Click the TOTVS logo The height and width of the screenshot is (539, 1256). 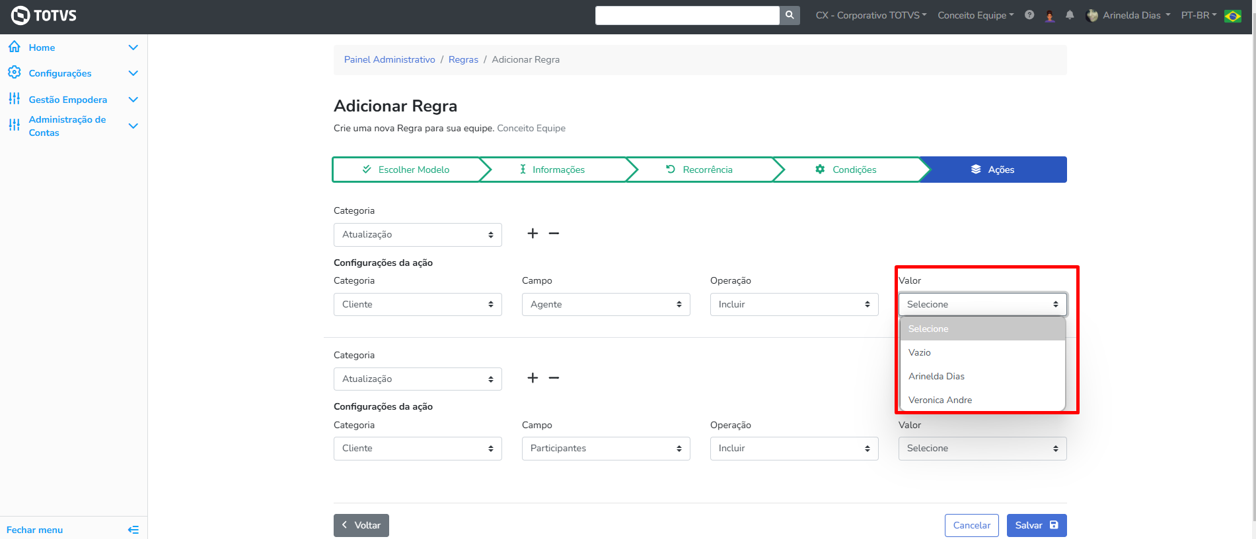(x=44, y=15)
